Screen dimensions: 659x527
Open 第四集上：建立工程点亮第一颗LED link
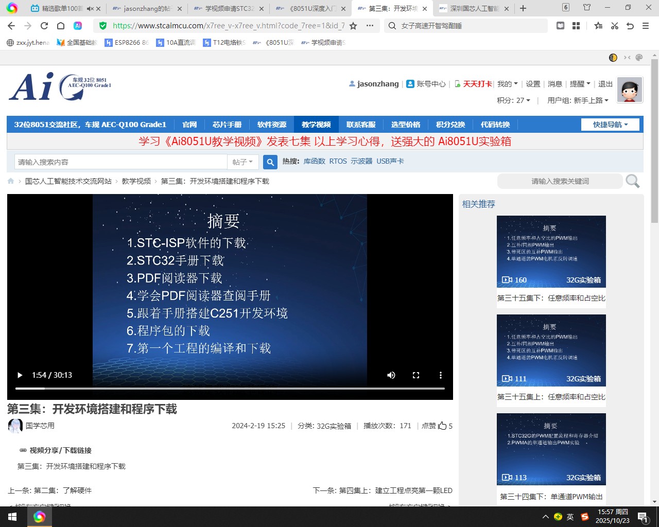point(395,490)
